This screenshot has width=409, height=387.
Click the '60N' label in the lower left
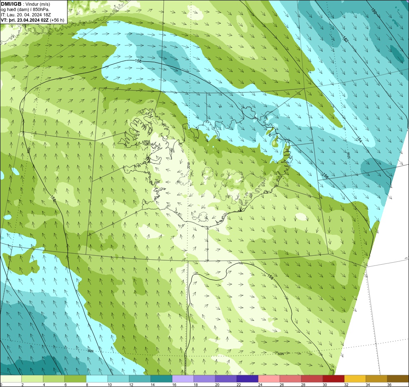pyautogui.click(x=90, y=351)
